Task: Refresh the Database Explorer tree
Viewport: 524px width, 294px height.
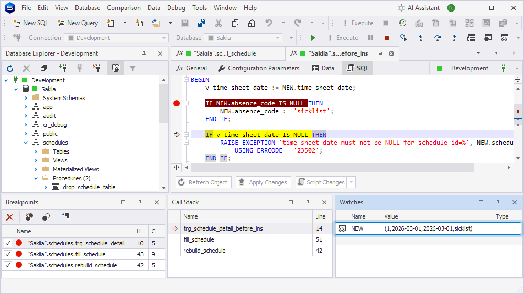Action: point(10,69)
